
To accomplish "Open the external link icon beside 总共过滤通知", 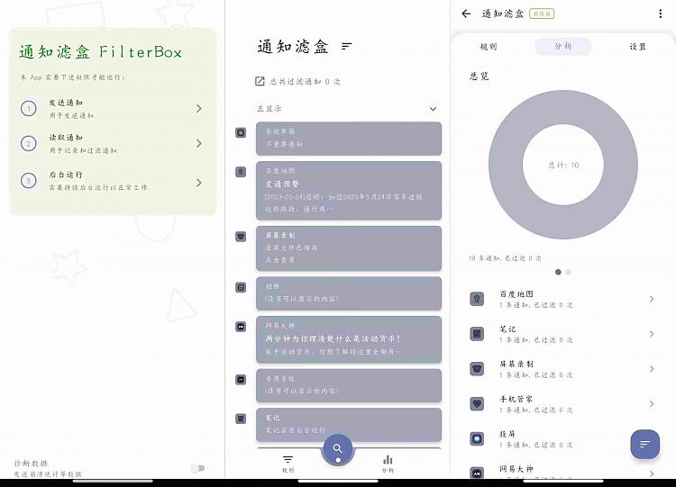I will pos(260,81).
